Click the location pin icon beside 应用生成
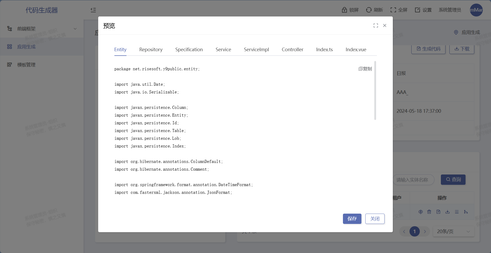This screenshot has height=253, width=491. [x=456, y=32]
